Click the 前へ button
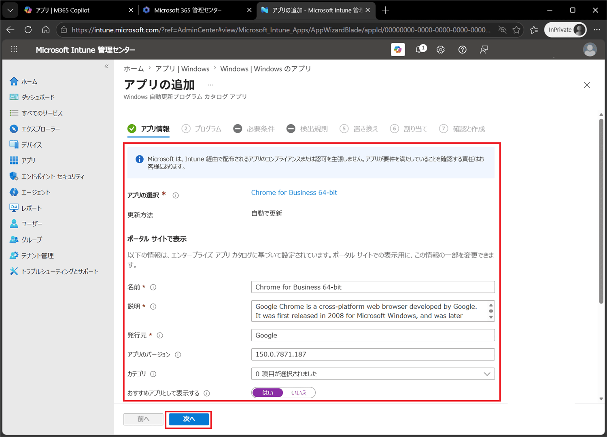Image resolution: width=607 pixels, height=437 pixels. 143,419
